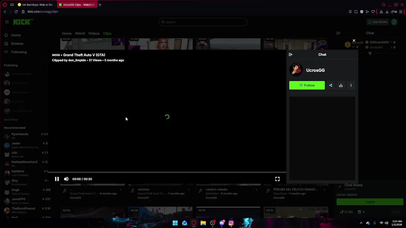The width and height of the screenshot is (406, 228).
Task: Open the 00:26 clip thumbnail
Action: tap(160, 212)
